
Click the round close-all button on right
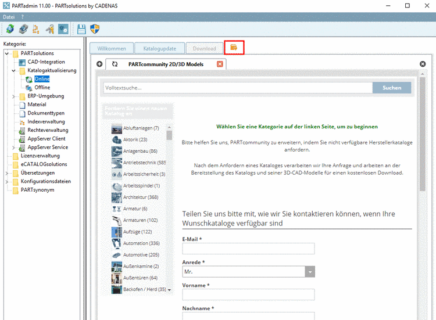423,64
